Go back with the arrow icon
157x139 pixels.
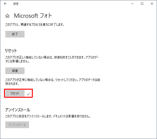5,4
